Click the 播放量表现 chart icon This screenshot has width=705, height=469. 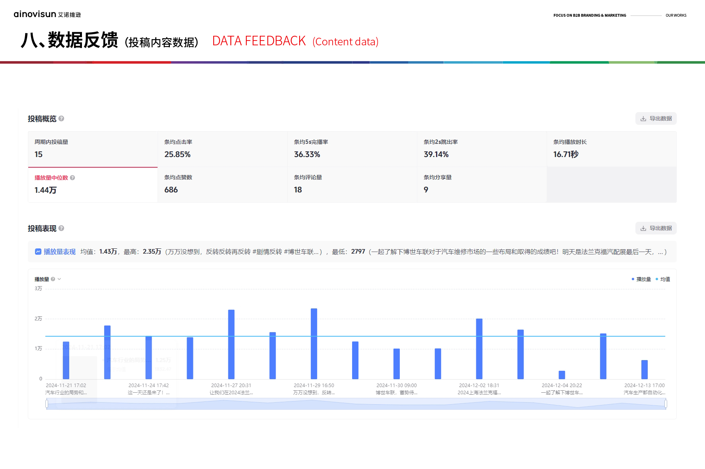38,252
